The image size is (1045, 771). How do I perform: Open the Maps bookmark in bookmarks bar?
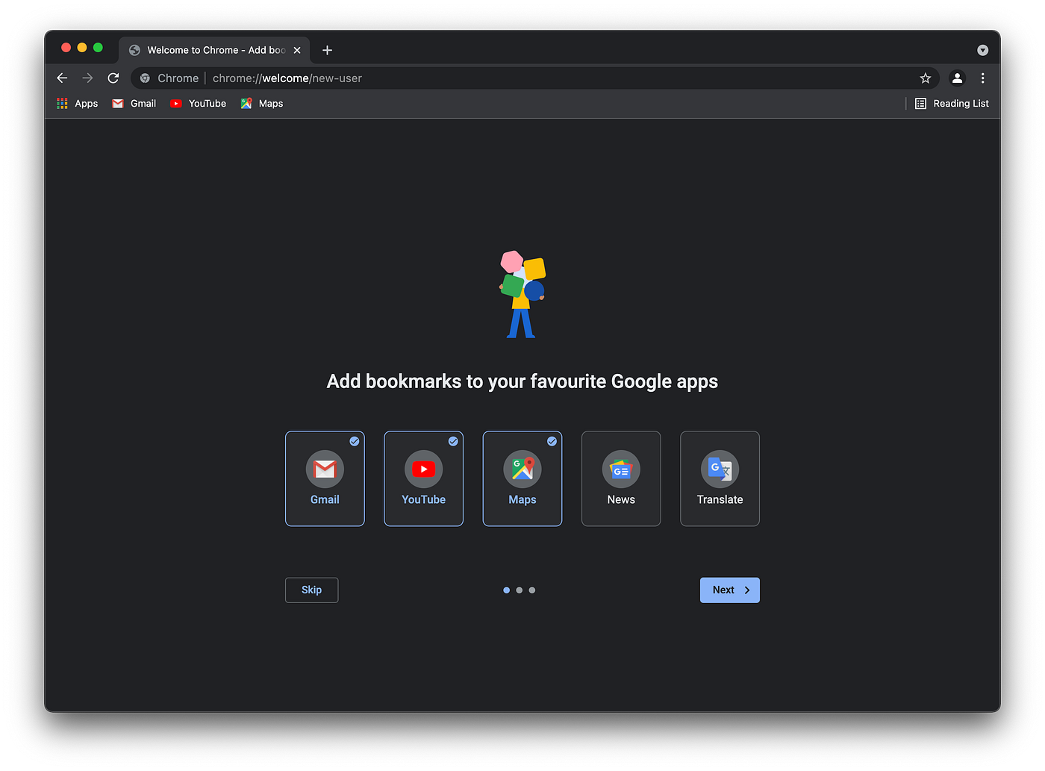coord(262,104)
